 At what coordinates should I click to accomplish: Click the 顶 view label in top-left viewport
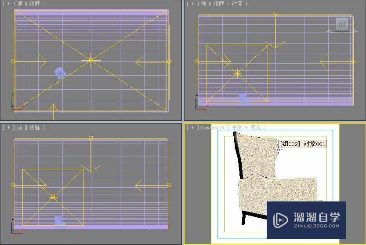point(20,4)
